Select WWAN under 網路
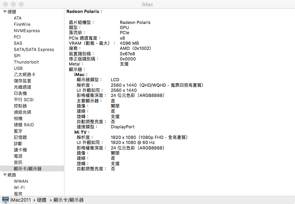This screenshot has height=204, width=295. click(21, 181)
